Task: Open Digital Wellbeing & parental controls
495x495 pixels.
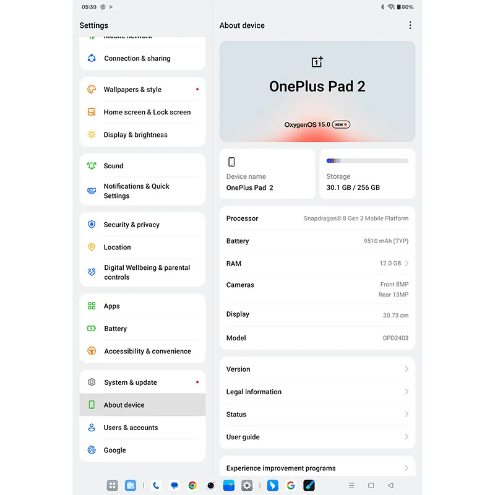Action: click(142, 272)
